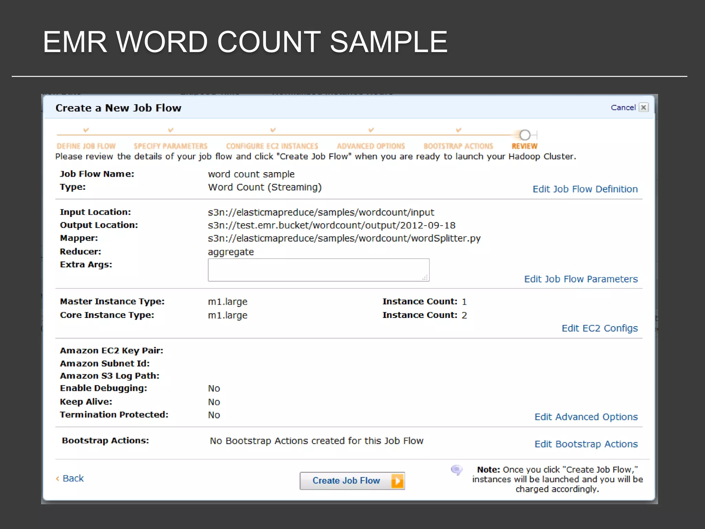Click the Cancel link in dialog header
The image size is (705, 529).
(x=623, y=107)
